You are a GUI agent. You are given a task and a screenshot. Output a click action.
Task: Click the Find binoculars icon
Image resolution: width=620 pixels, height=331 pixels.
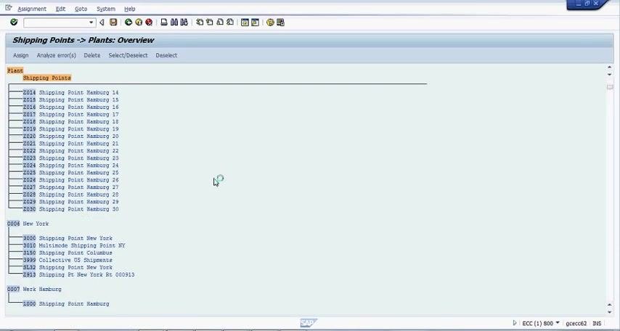pos(174,23)
